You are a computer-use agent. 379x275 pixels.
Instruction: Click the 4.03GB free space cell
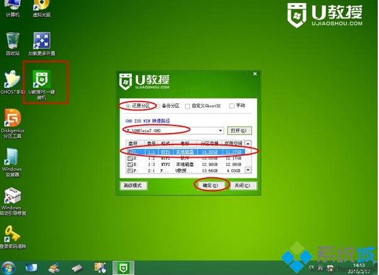(x=234, y=171)
